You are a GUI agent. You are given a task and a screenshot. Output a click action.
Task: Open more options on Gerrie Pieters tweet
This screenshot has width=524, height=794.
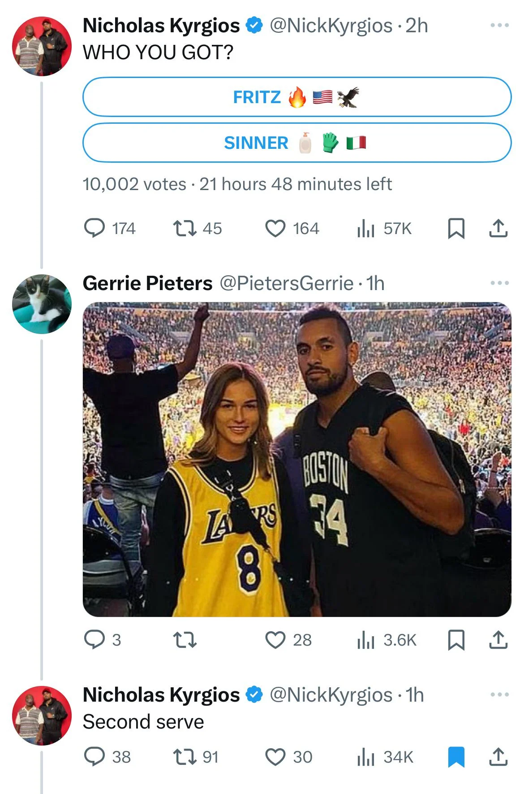click(x=500, y=283)
